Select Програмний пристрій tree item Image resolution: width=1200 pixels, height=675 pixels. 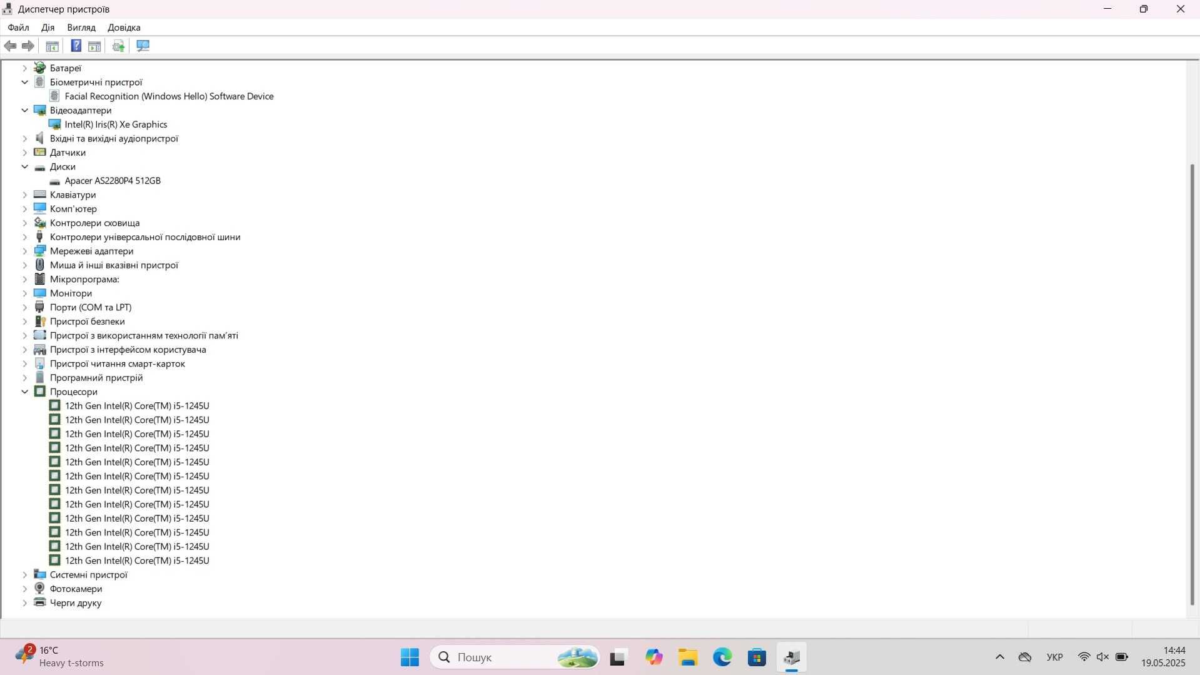(96, 378)
